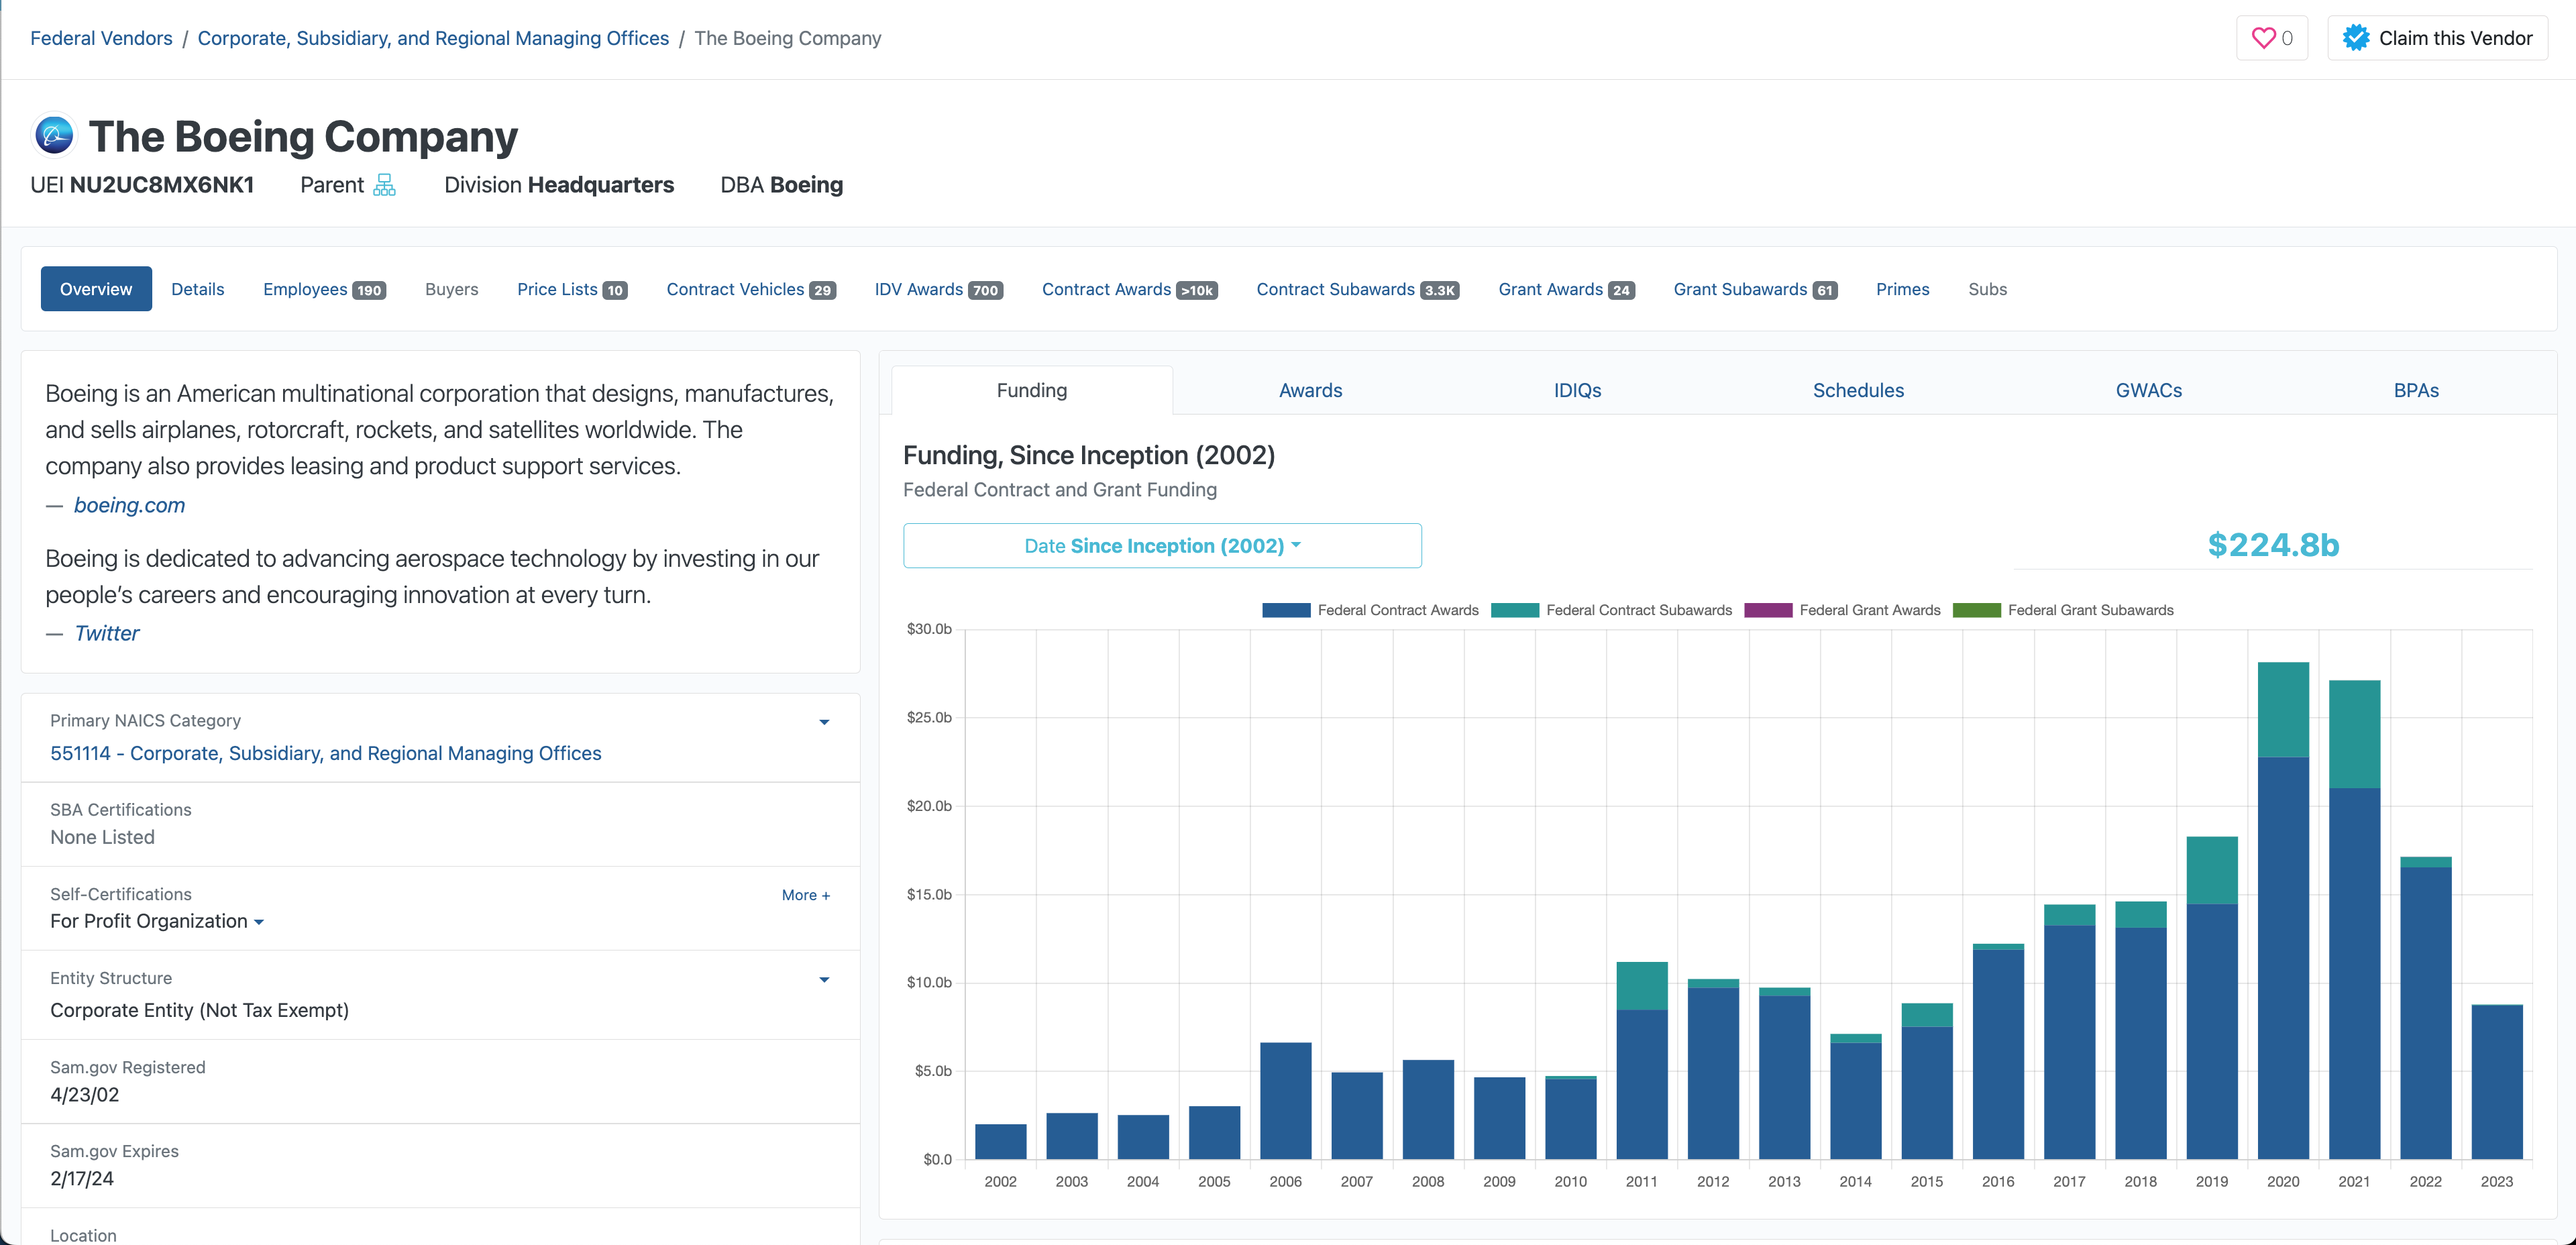Image resolution: width=2576 pixels, height=1245 pixels.
Task: Open the Contract Vehicles tab
Action: pos(751,289)
